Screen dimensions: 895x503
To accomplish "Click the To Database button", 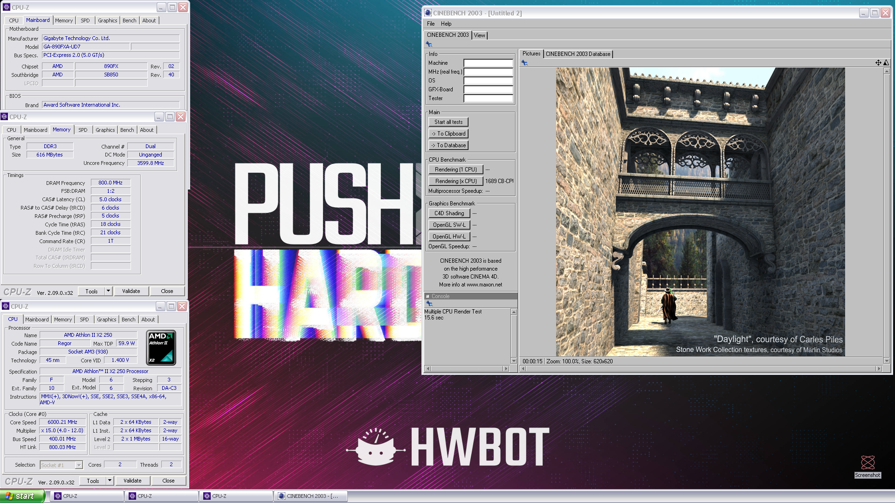I will [448, 145].
